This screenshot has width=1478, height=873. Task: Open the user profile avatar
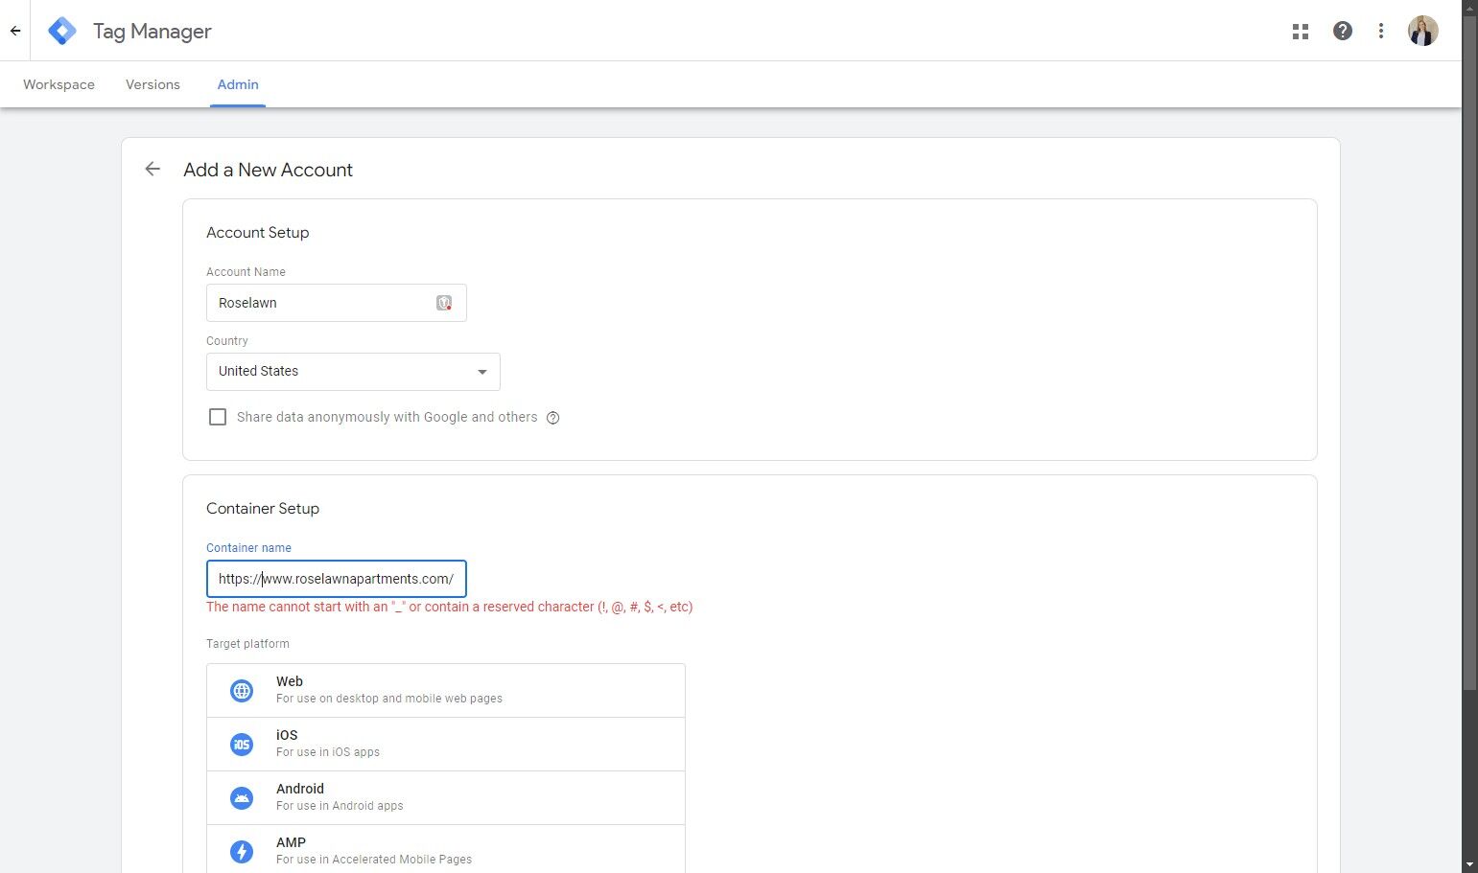point(1423,31)
